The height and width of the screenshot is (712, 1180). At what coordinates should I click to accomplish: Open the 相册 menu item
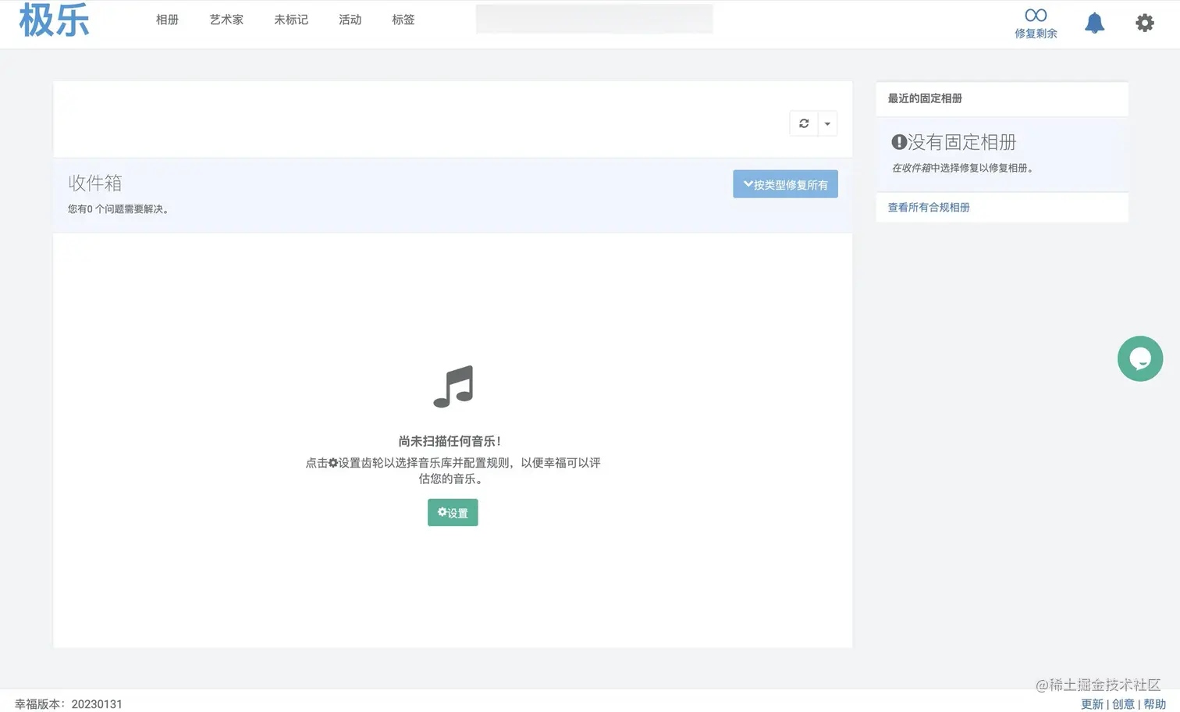pos(167,20)
